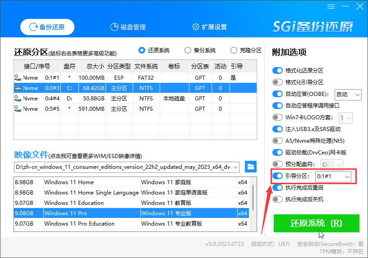Screen dimensions: 368x258
Task: Click the 分区表 column header
Action: (x=200, y=66)
